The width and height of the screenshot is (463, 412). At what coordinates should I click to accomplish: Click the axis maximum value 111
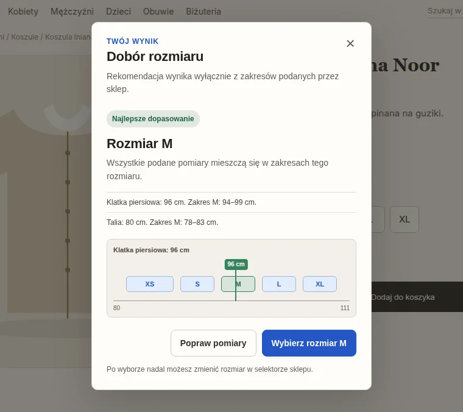coord(345,308)
